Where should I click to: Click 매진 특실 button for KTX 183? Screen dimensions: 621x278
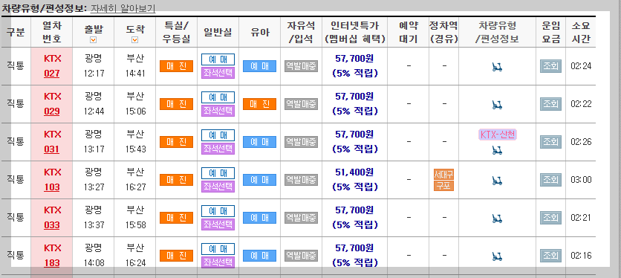coord(176,256)
